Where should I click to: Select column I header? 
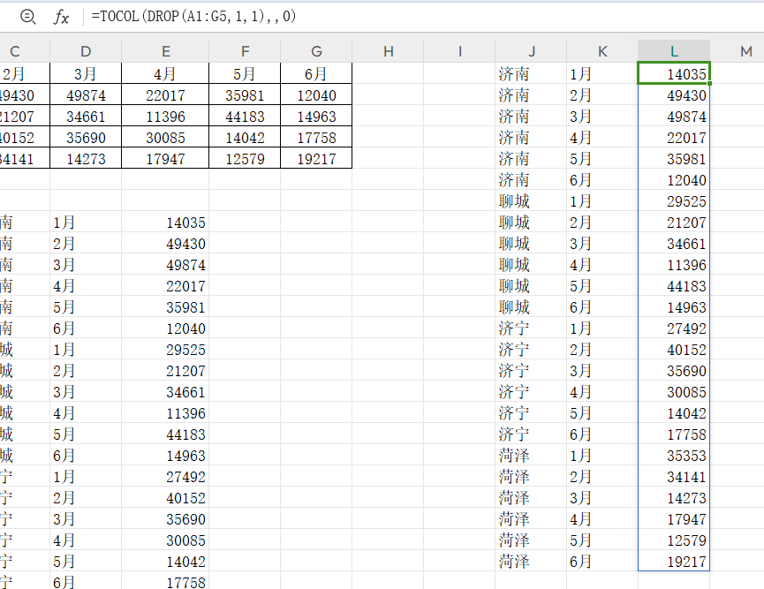459,51
